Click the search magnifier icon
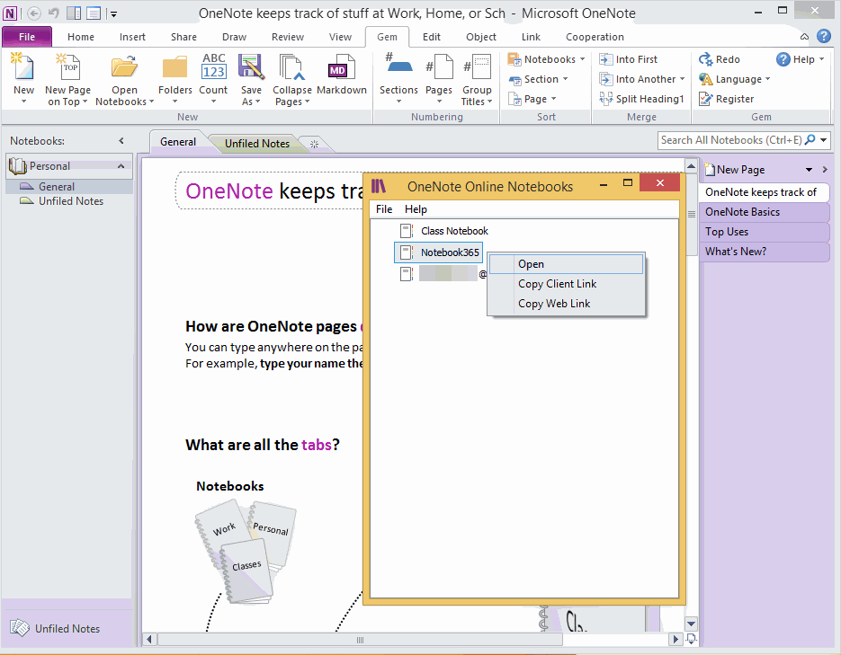 [810, 140]
